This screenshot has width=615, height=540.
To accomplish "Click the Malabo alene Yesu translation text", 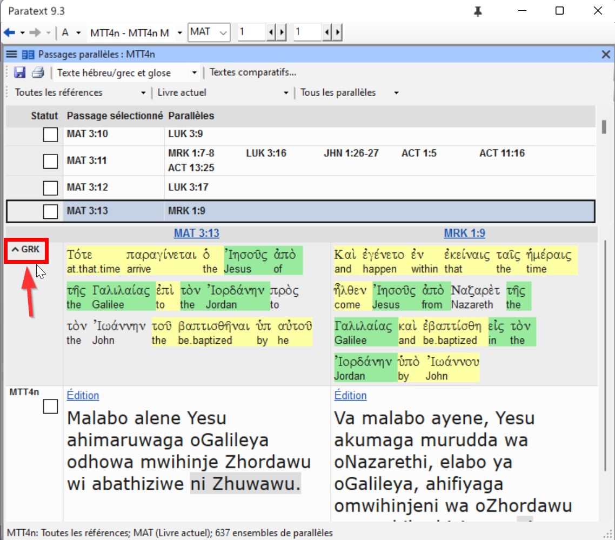I will [x=146, y=418].
